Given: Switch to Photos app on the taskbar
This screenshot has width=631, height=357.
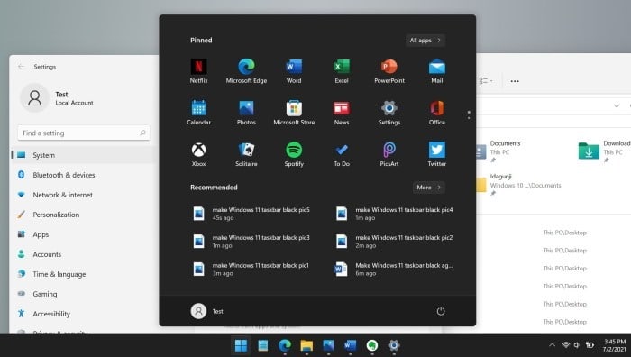Looking at the screenshot, I should click(328, 345).
